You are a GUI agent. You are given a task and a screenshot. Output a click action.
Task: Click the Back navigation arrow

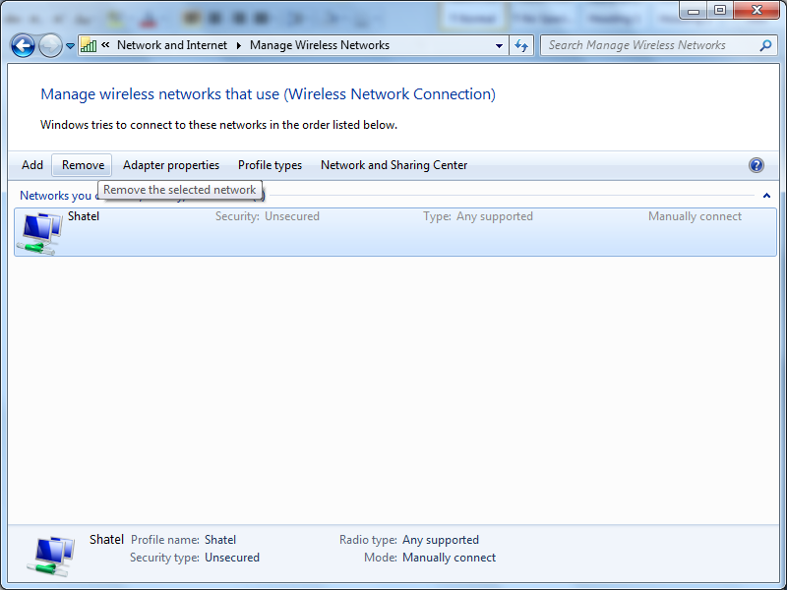pyautogui.click(x=23, y=45)
